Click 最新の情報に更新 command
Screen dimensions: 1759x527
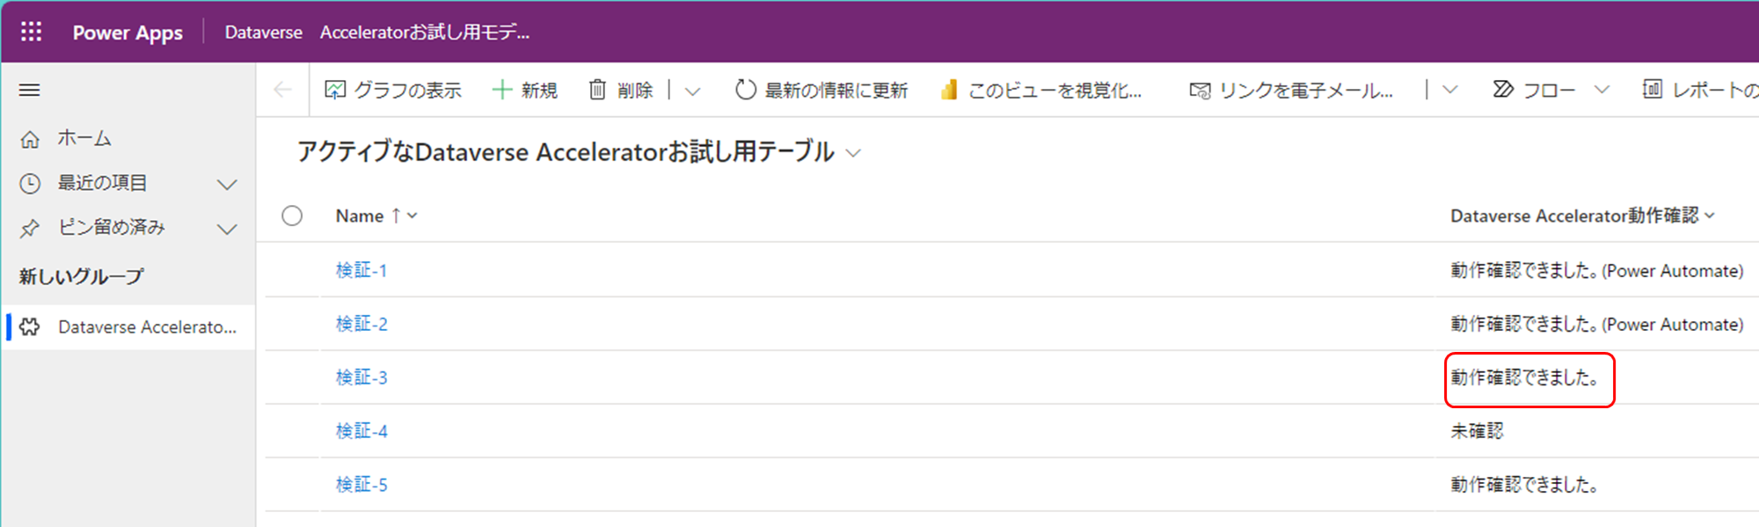(x=821, y=90)
